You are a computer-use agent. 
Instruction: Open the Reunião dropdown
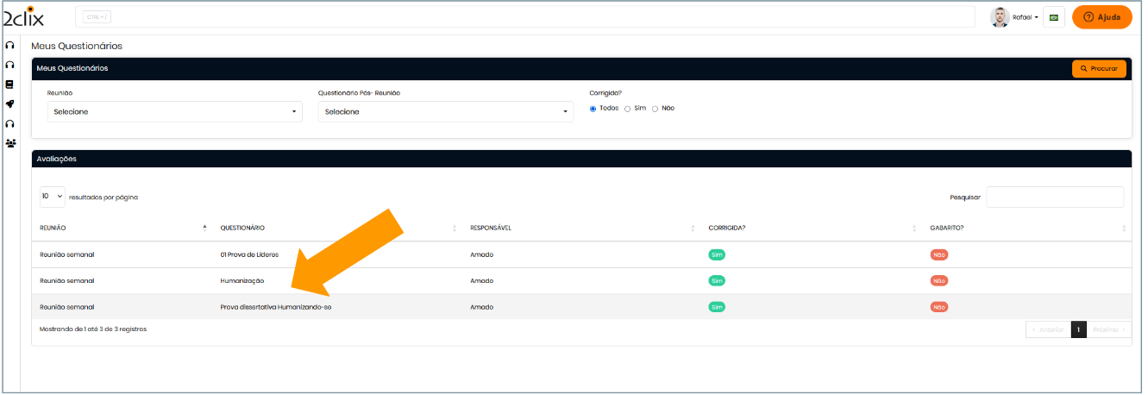(x=174, y=112)
